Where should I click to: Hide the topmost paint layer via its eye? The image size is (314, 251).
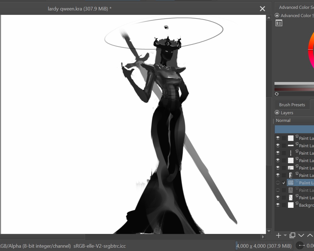pyautogui.click(x=278, y=138)
